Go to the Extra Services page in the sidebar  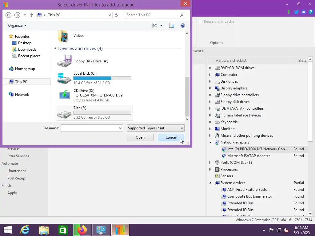[x=18, y=156]
